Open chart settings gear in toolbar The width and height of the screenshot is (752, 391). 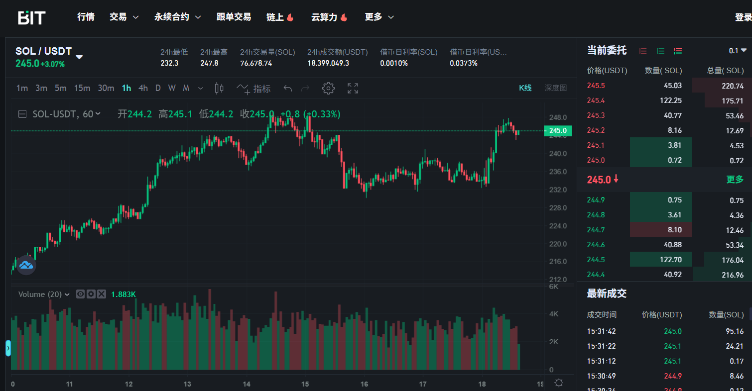(x=328, y=89)
